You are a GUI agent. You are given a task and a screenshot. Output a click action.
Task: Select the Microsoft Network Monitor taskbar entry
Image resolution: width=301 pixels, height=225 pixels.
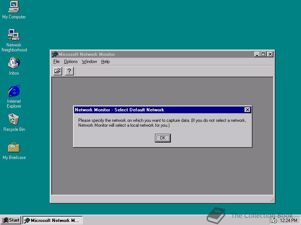coord(52,220)
